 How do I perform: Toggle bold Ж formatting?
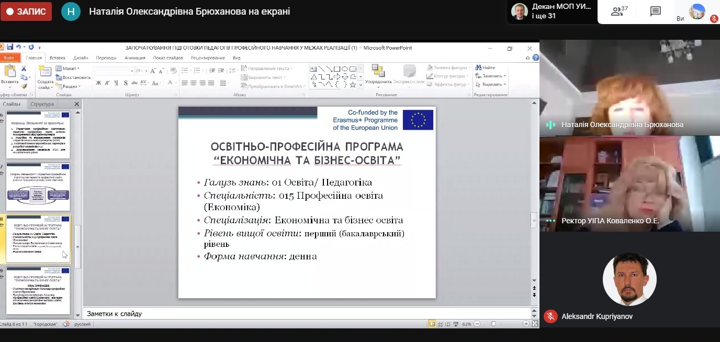98,83
